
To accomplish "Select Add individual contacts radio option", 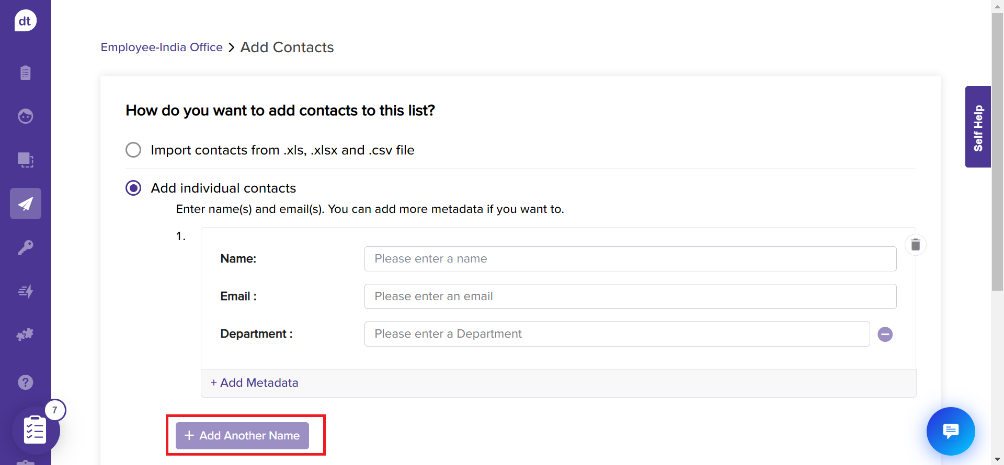I will tap(133, 188).
